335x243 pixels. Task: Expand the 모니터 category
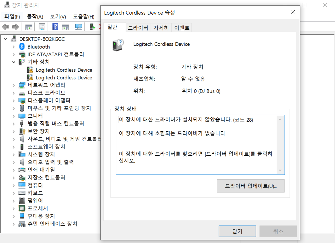click(x=14, y=116)
